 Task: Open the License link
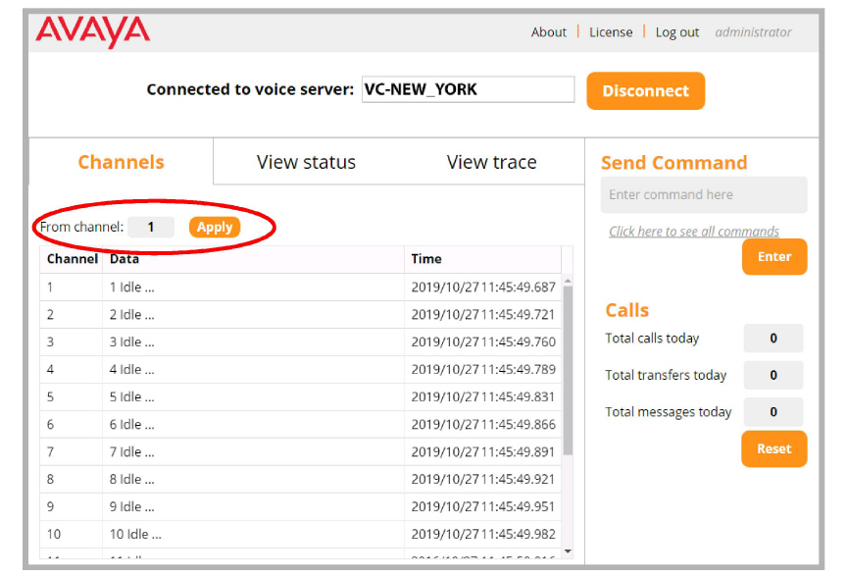coord(611,32)
